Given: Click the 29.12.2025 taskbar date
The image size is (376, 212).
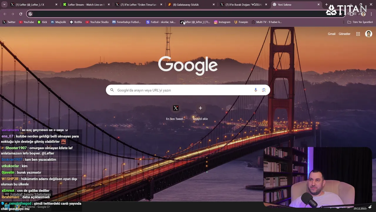Looking at the screenshot, I should tap(360, 208).
